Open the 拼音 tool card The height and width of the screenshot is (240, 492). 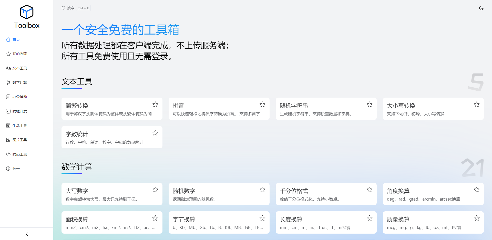[219, 109]
